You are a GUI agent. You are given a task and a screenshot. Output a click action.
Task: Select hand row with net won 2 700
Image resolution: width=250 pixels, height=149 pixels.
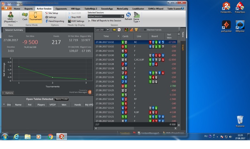(136, 86)
